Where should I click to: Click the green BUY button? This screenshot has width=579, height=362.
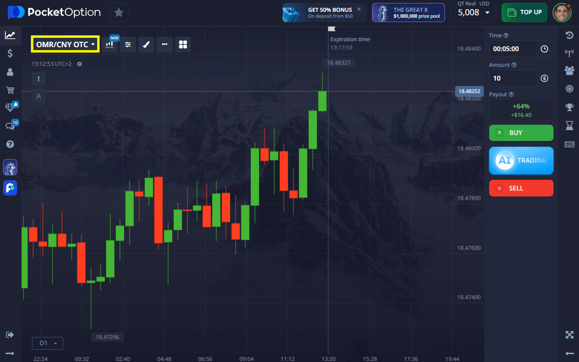point(521,133)
